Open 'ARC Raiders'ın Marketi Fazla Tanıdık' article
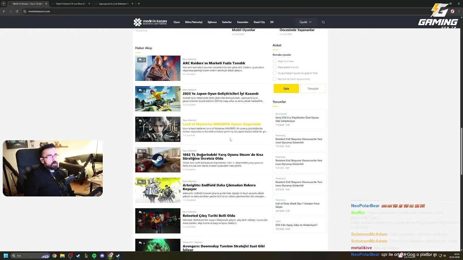Image resolution: width=463 pixels, height=260 pixels. [214, 63]
